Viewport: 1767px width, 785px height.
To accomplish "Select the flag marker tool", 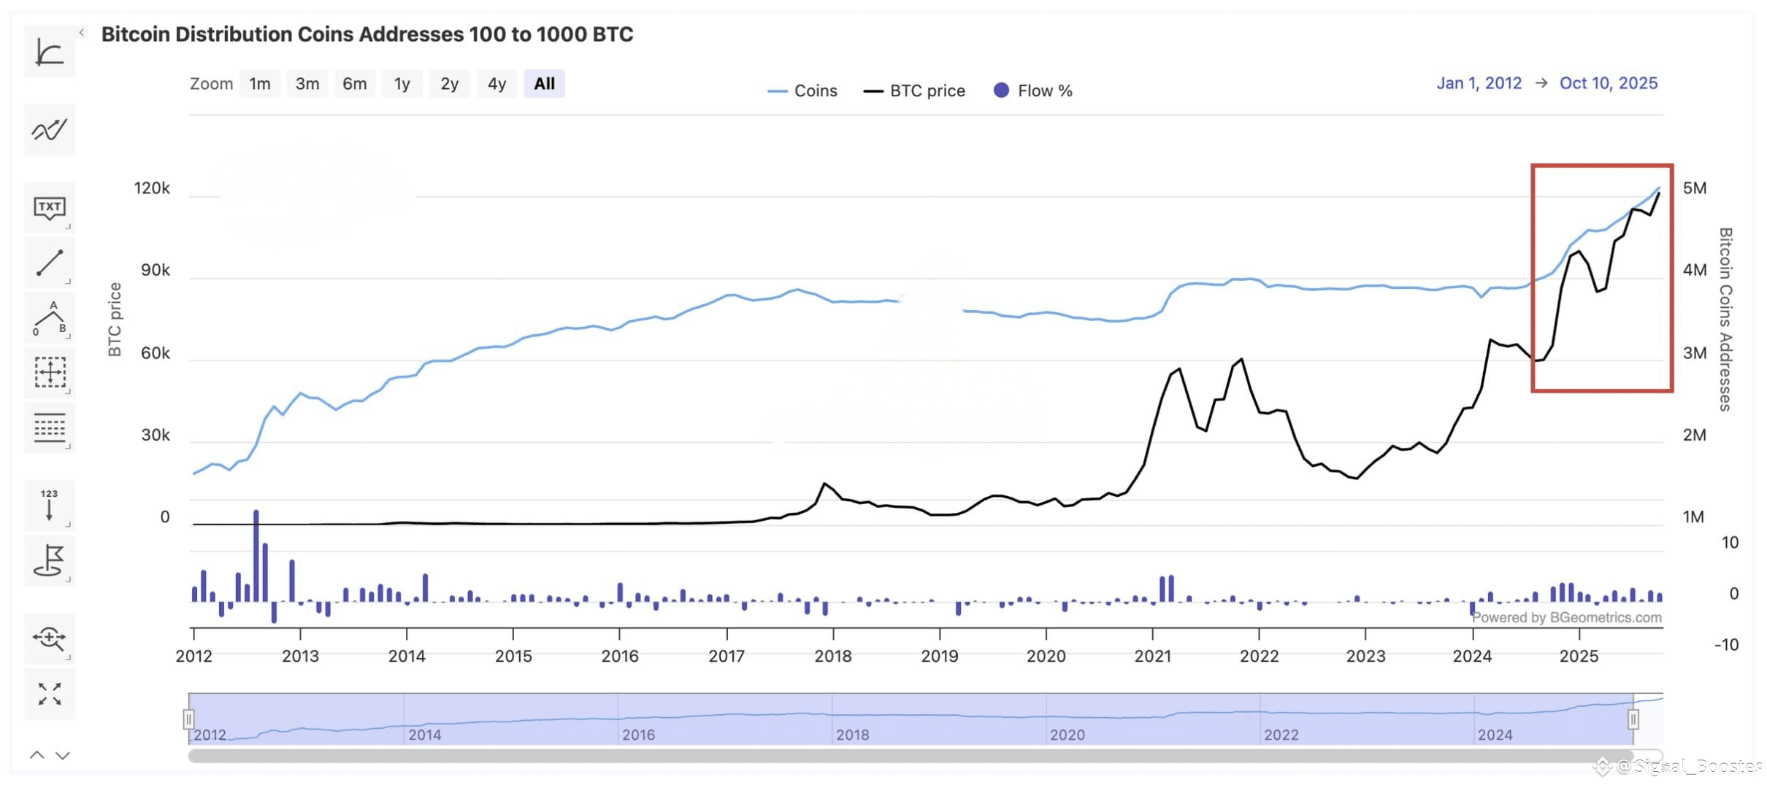I will coord(50,560).
